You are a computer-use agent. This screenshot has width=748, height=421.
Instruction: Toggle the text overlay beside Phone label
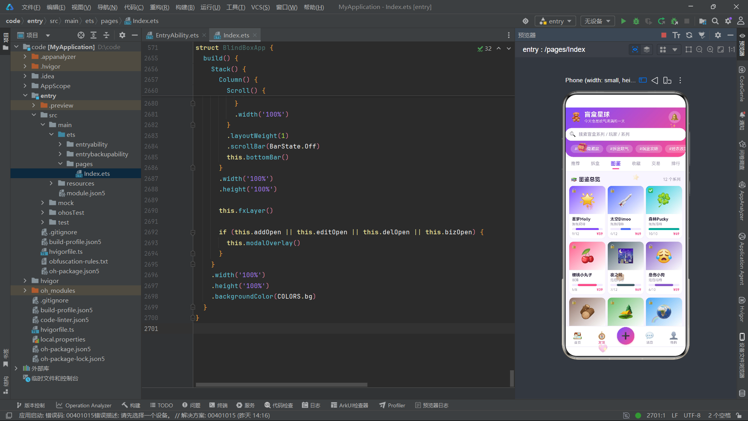coord(643,80)
